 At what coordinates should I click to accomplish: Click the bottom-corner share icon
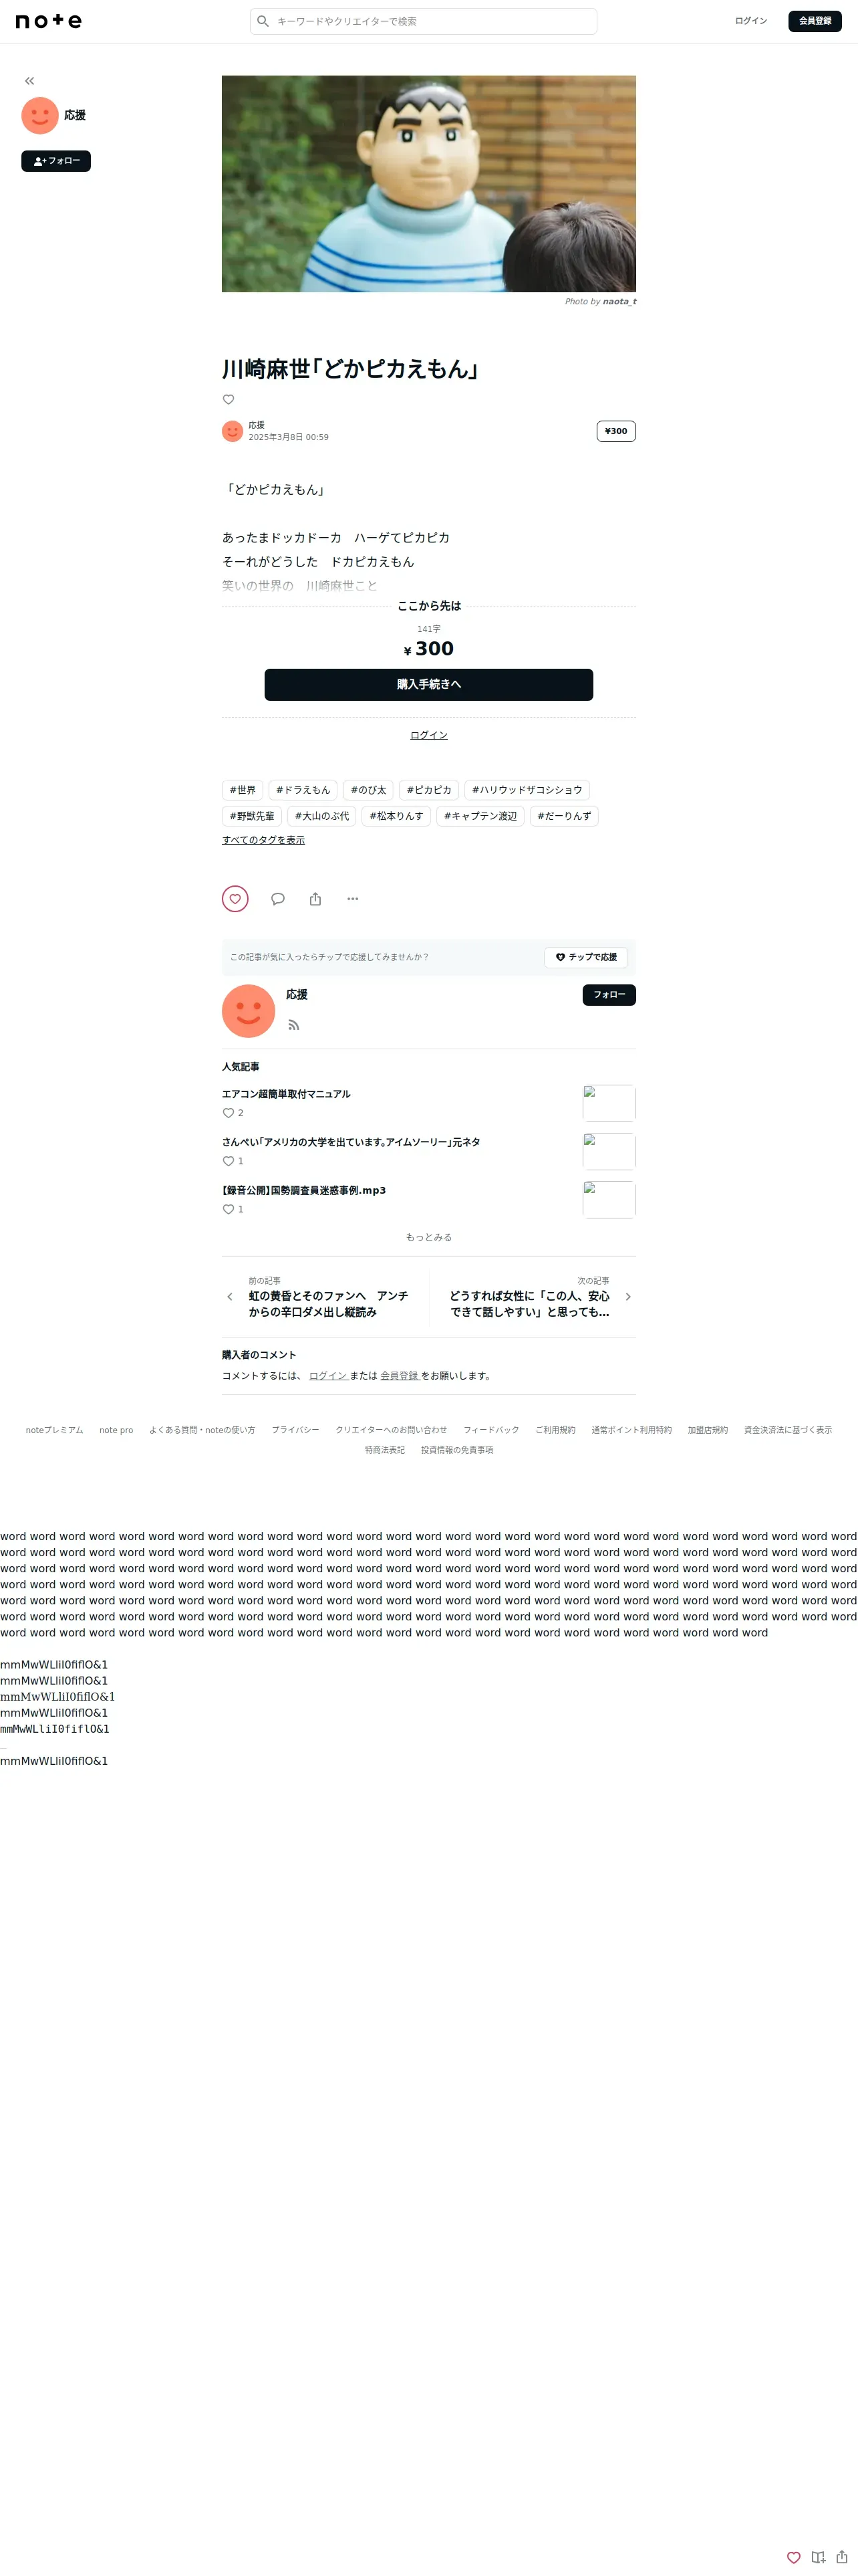[842, 2557]
